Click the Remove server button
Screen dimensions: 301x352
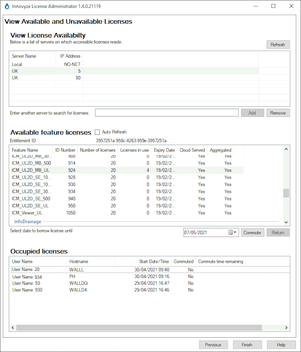tap(278, 113)
